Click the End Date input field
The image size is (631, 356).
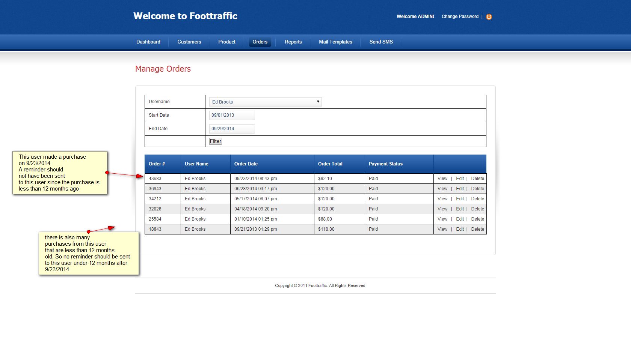point(232,129)
